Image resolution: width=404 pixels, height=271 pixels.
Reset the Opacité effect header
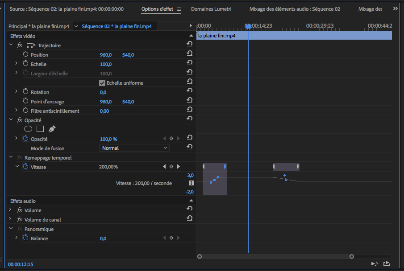[x=190, y=119]
